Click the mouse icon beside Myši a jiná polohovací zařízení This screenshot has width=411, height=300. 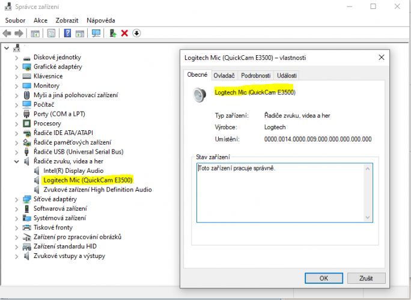point(26,95)
